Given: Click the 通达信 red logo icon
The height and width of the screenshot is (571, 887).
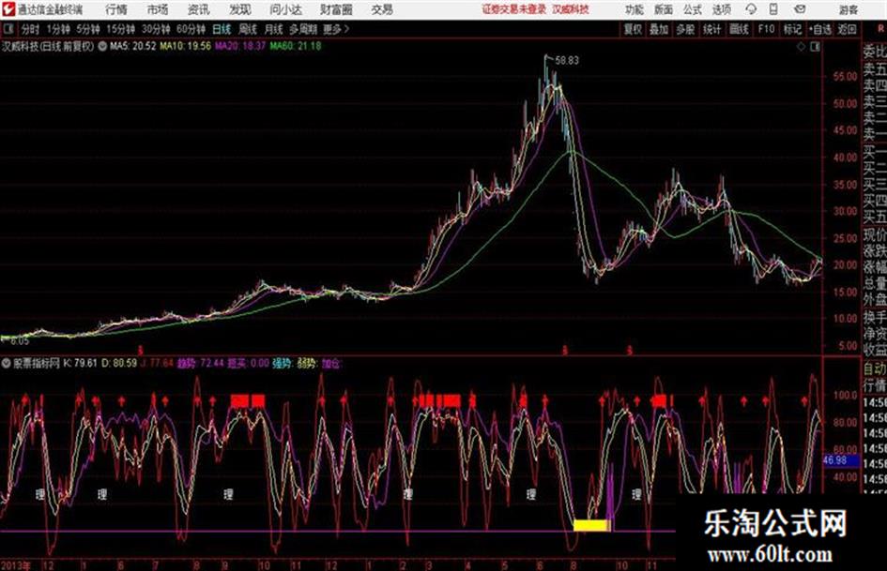Looking at the screenshot, I should pyautogui.click(x=8, y=9).
